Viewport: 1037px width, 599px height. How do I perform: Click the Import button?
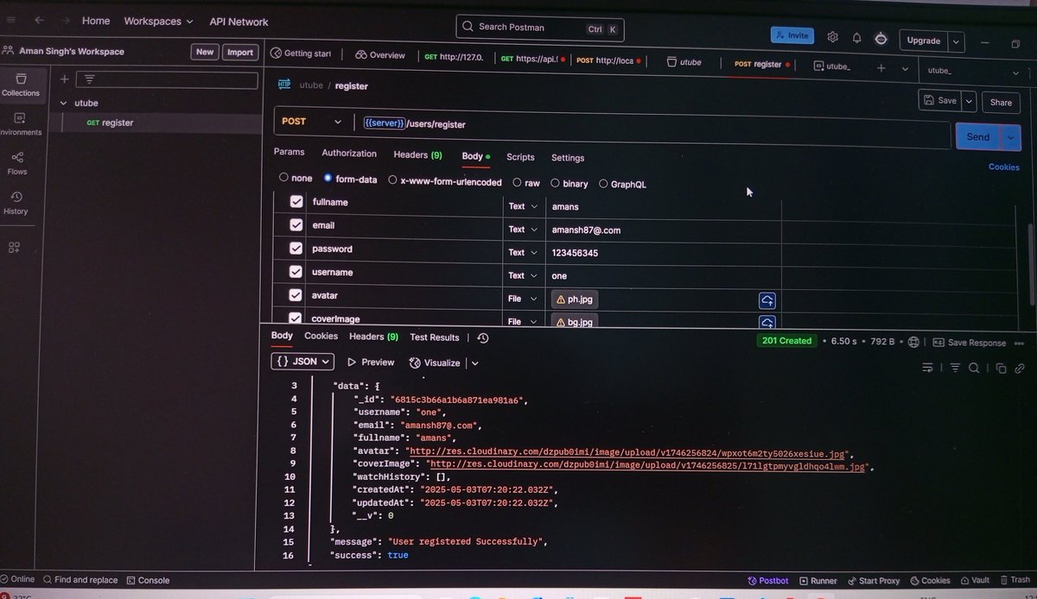click(x=239, y=52)
